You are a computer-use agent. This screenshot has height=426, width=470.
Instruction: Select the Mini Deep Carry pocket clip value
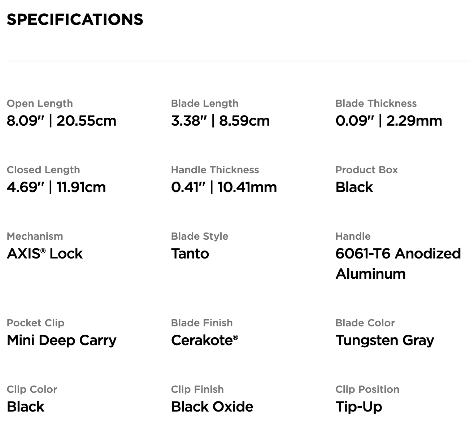62,340
